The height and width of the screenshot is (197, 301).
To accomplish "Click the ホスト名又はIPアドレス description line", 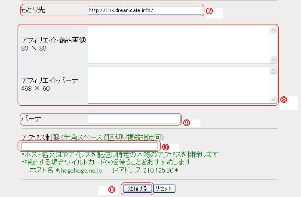I will pyautogui.click(x=120, y=154).
